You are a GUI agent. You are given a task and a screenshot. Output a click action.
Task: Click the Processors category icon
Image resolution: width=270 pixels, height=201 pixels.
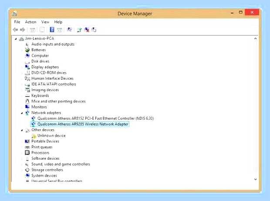(27, 153)
